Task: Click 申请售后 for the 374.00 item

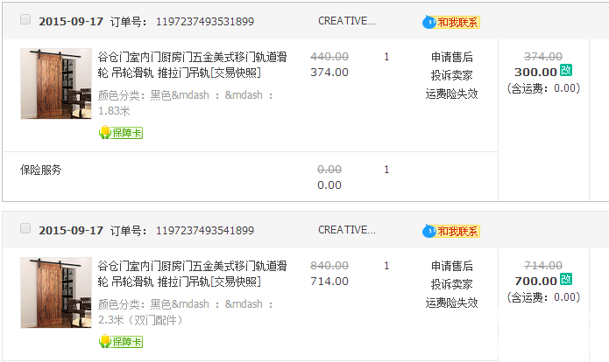Action: pos(451,57)
